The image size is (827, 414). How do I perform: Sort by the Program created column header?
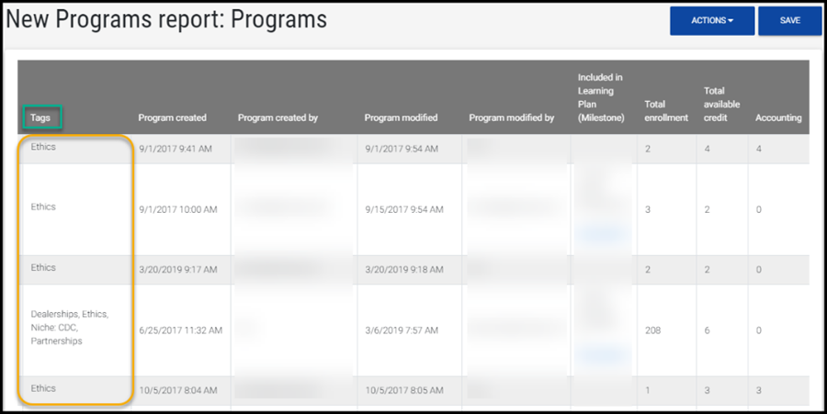172,117
